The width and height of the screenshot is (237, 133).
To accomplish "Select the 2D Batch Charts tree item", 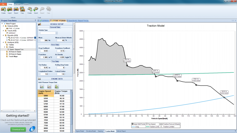I will pos(15,52).
